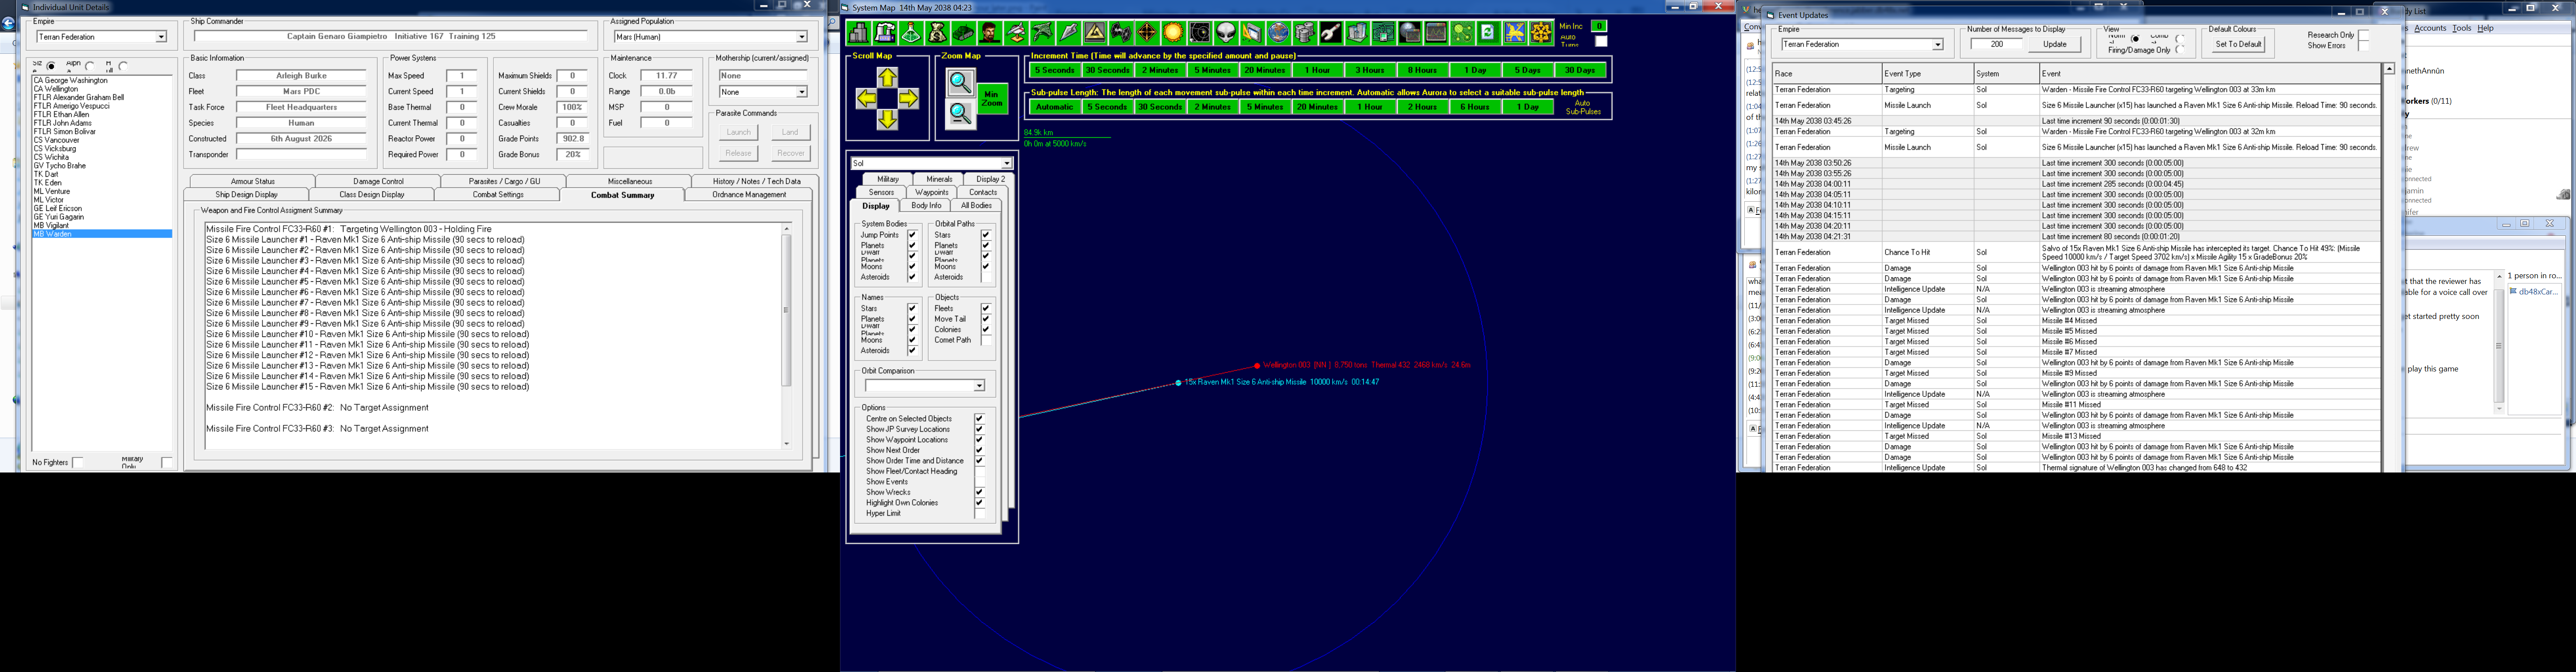Image resolution: width=2576 pixels, height=672 pixels.
Task: Click Update in Event Updates window
Action: [x=2054, y=44]
